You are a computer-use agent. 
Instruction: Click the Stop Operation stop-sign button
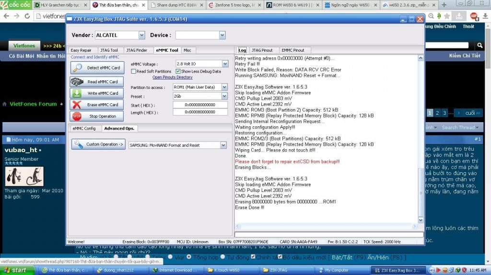coord(97,116)
